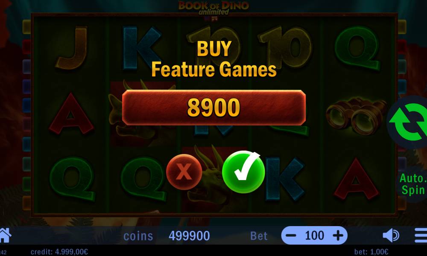
Task: Click the coins balance 499900
Action: click(x=189, y=236)
